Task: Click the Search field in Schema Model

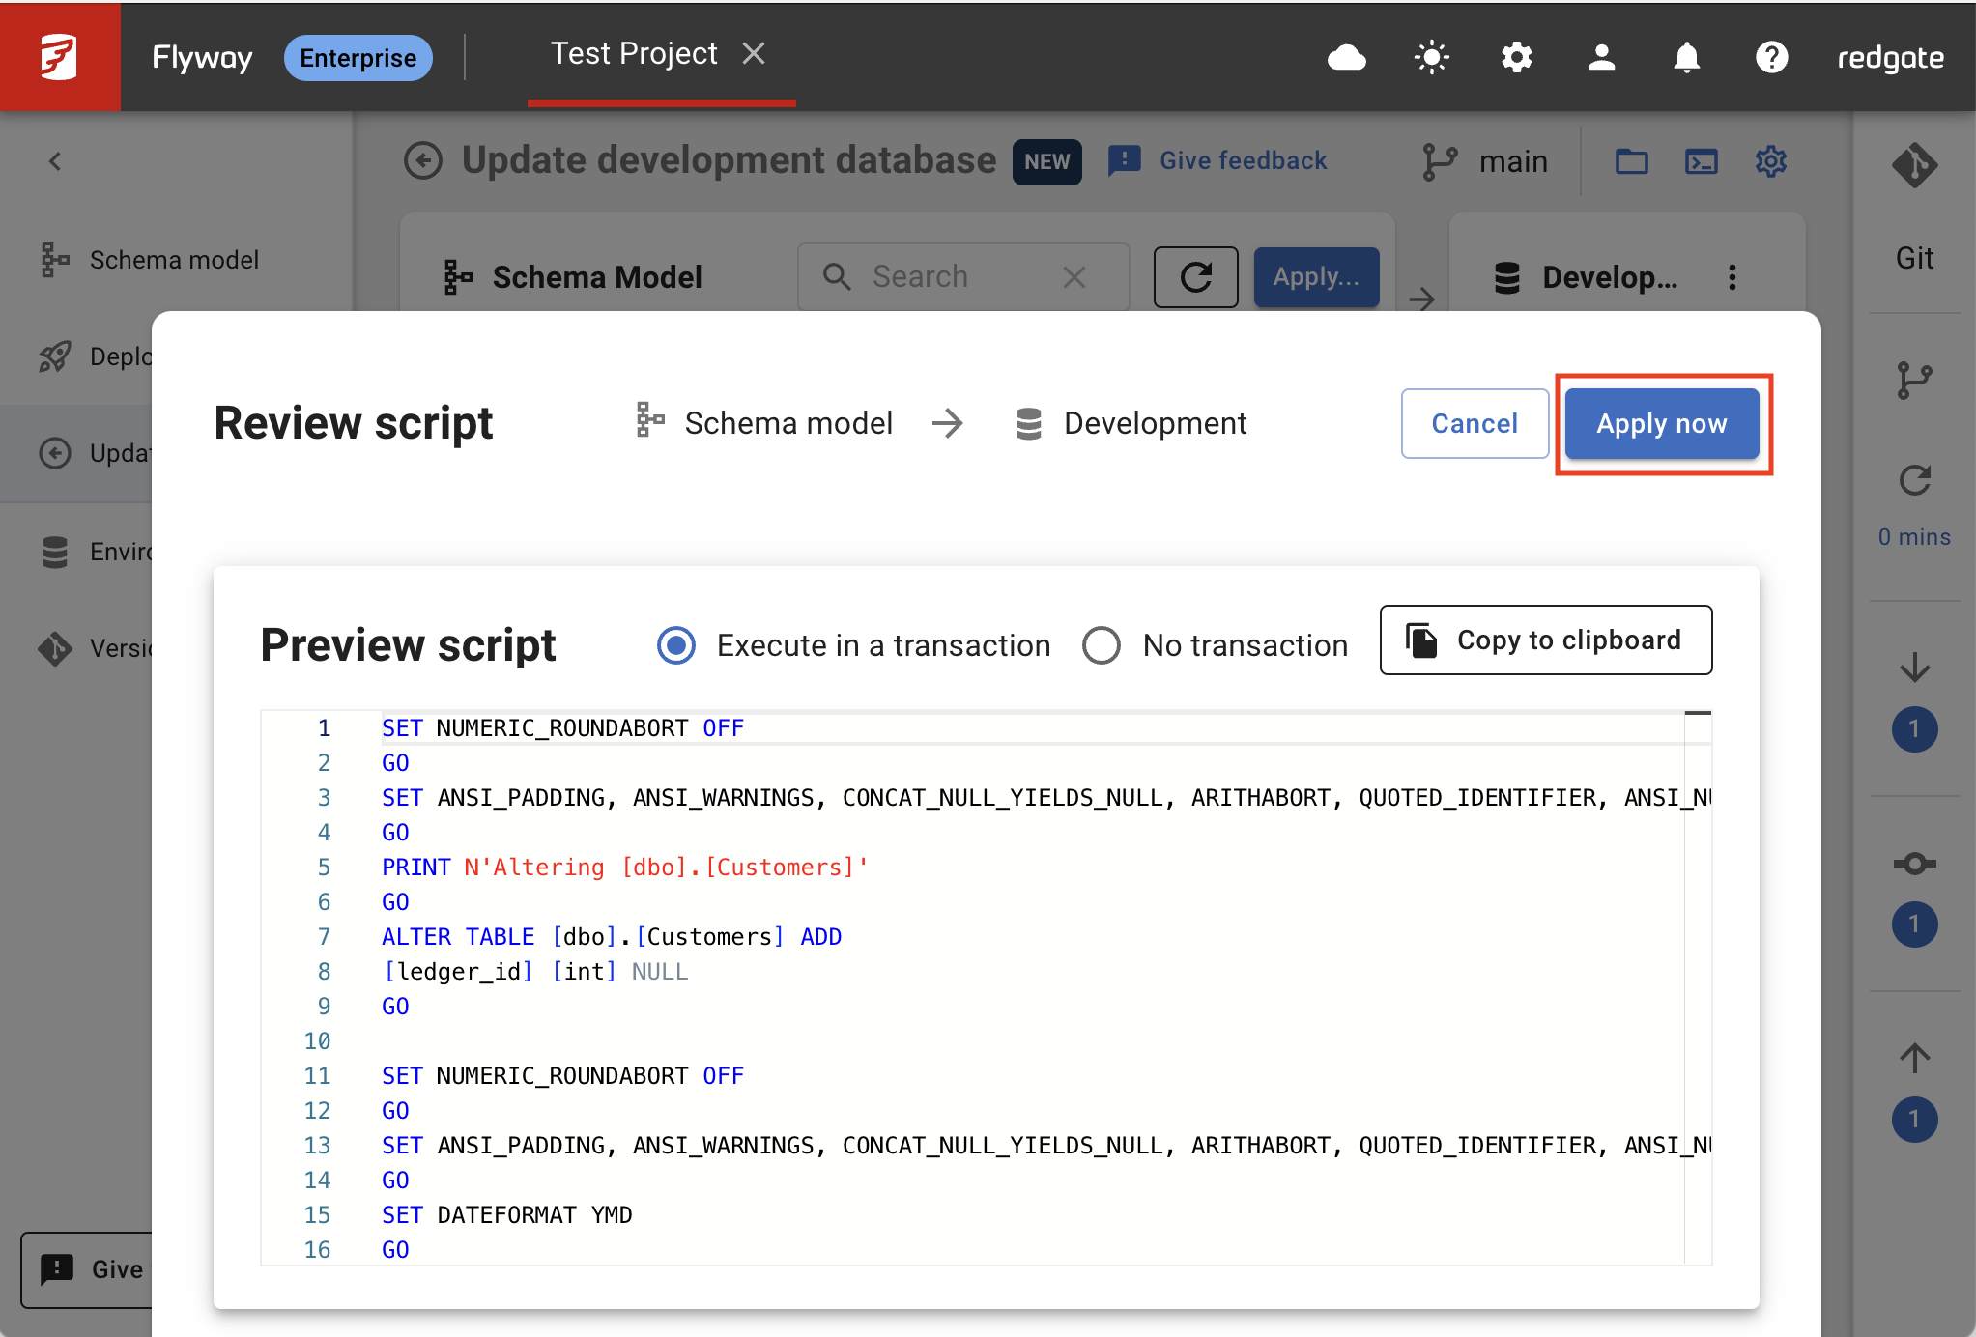Action: click(962, 277)
